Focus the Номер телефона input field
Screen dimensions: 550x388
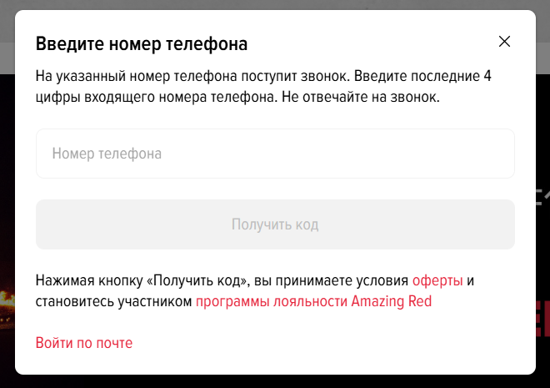[275, 154]
